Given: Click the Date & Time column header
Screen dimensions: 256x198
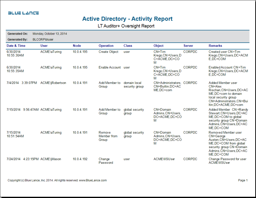Looking at the screenshot, I should [x=16, y=46].
